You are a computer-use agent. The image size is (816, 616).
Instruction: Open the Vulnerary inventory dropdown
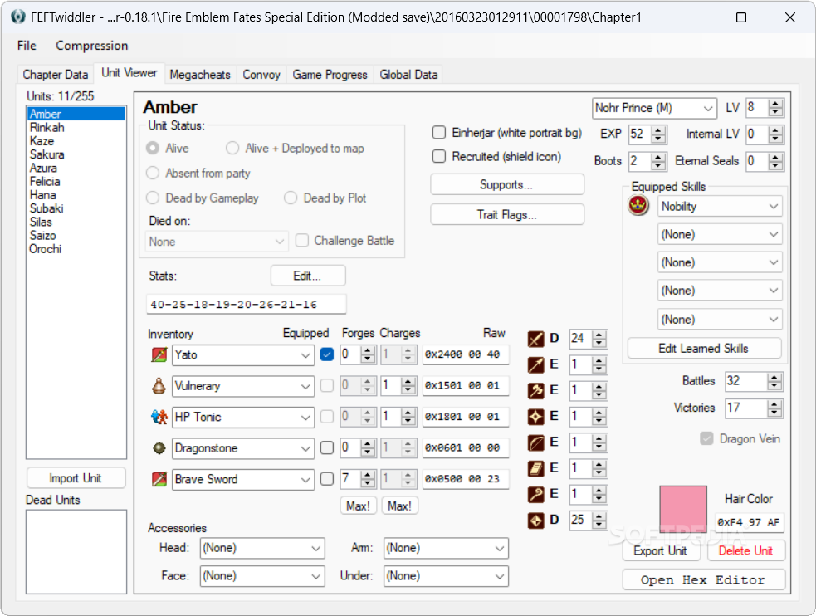tap(243, 386)
